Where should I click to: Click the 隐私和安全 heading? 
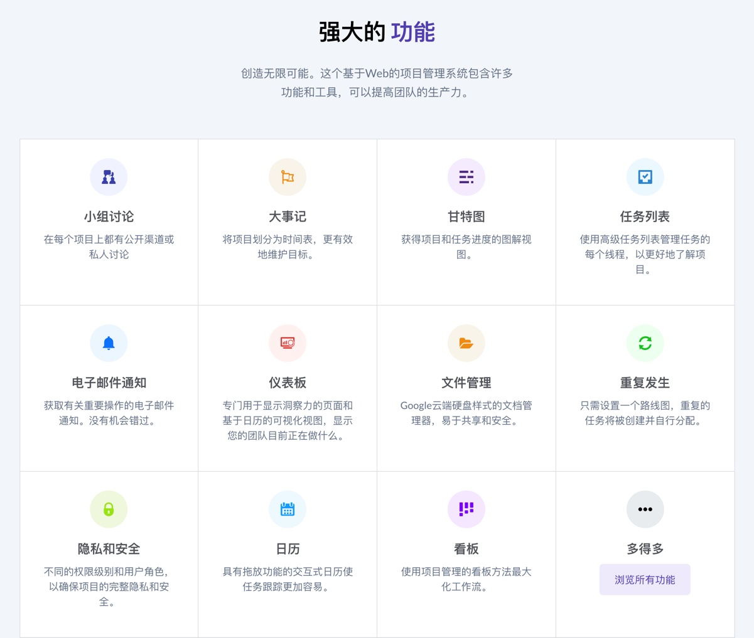tap(109, 549)
